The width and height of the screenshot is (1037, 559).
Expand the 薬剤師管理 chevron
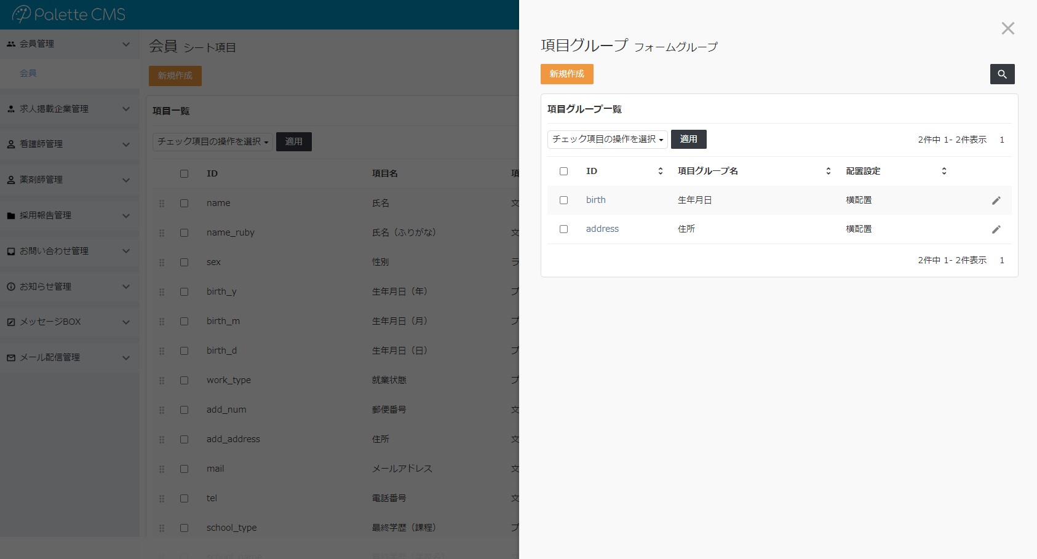tap(126, 180)
